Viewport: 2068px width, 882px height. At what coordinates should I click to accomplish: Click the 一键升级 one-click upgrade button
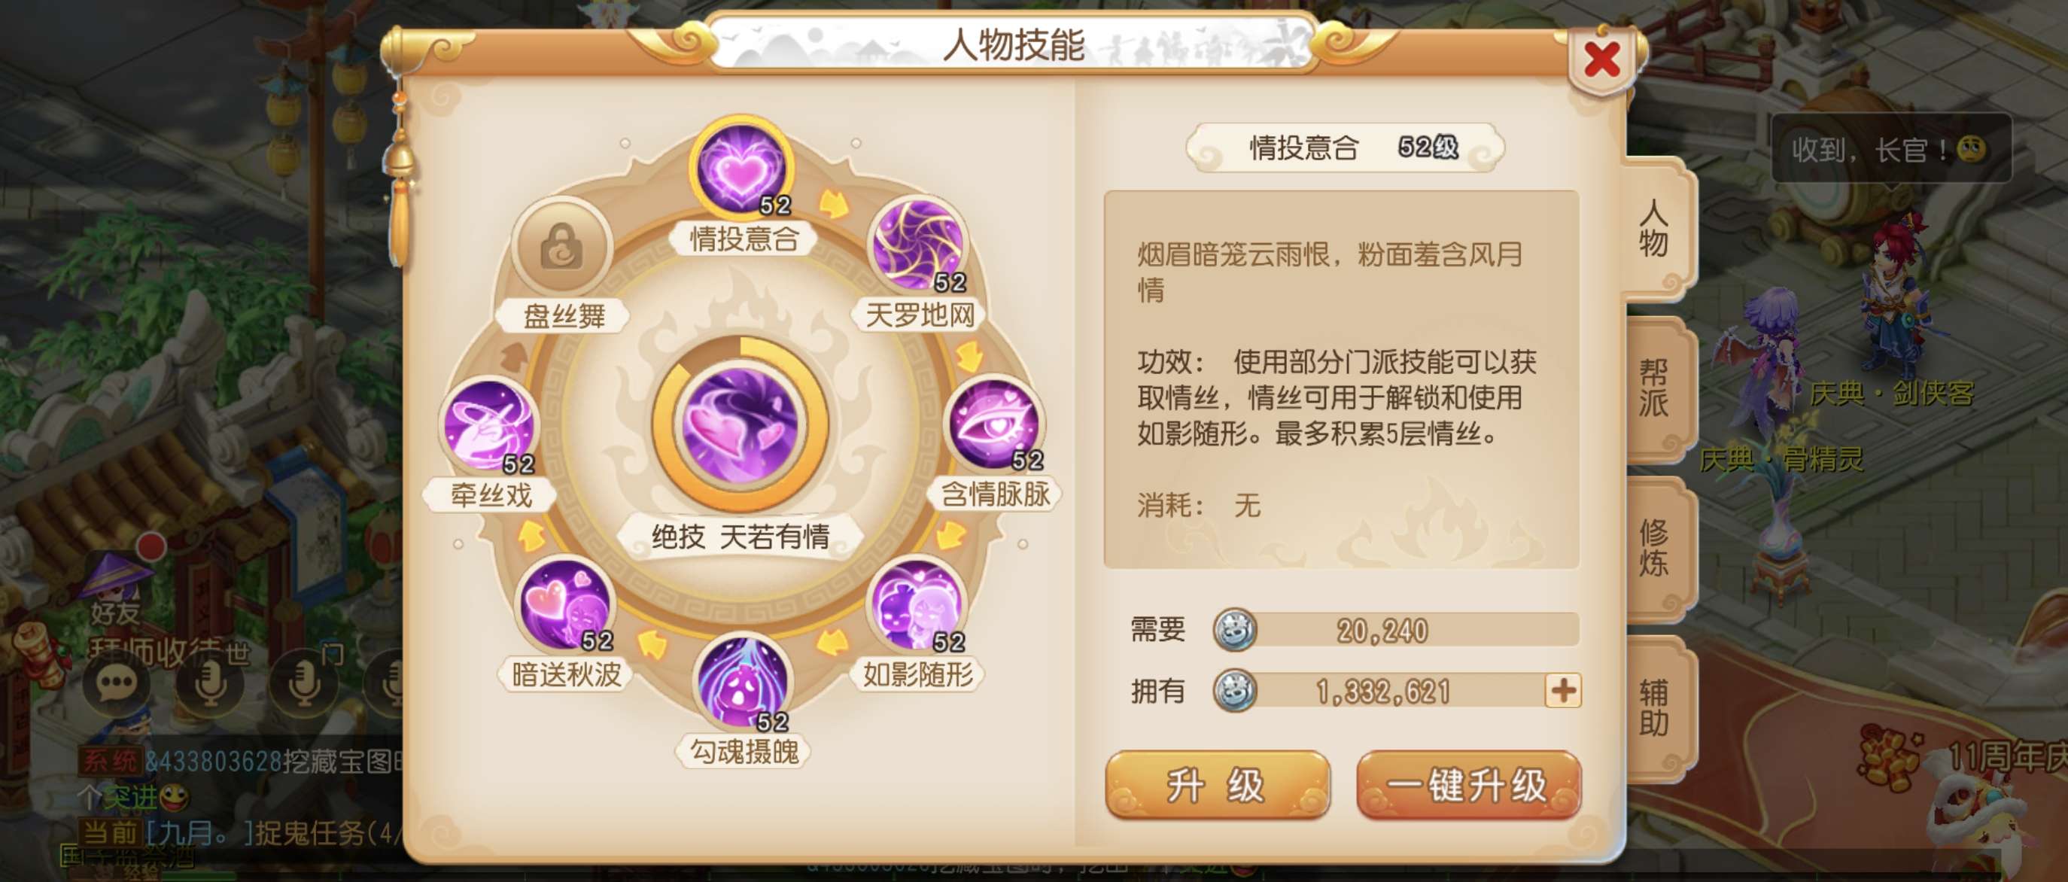point(1468,784)
